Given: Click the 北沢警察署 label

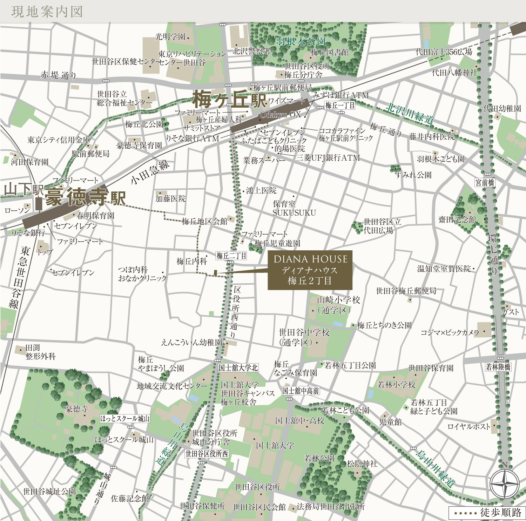Looking at the screenshot, I should (252, 51).
